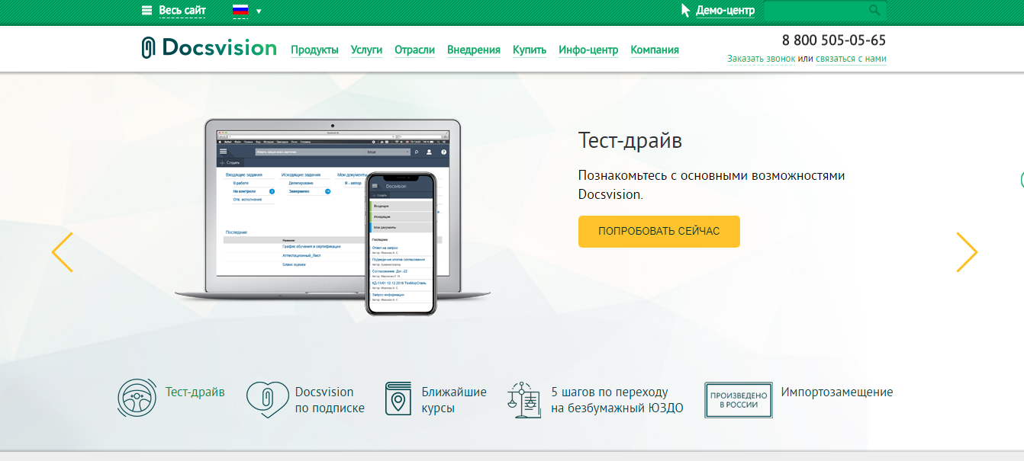Open Ближайшие курсы link

(454, 400)
